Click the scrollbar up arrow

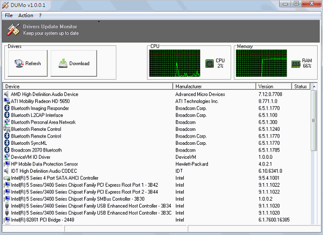point(314,86)
